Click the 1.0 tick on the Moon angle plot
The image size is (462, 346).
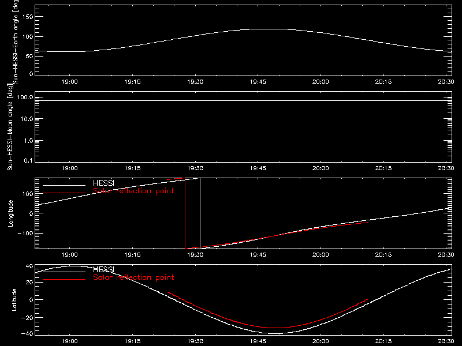[x=29, y=141]
